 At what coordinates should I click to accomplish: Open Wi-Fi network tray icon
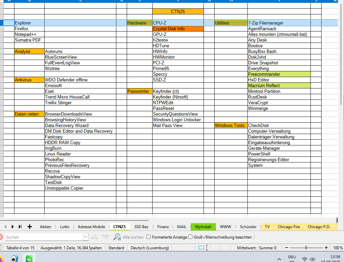304,259
